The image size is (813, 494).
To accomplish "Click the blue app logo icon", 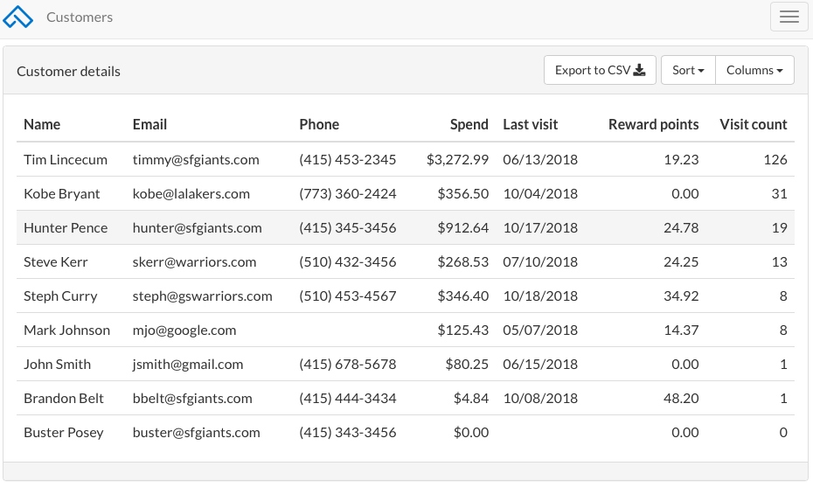I will [18, 17].
